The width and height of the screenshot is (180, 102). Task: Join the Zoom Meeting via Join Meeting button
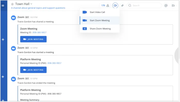33,39
